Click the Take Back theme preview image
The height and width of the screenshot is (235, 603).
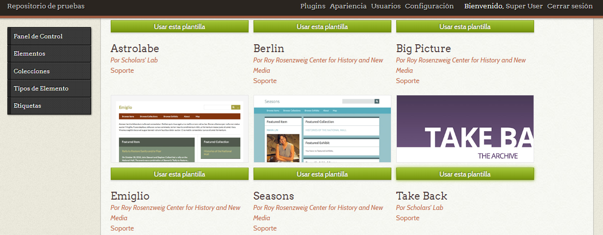click(465, 129)
